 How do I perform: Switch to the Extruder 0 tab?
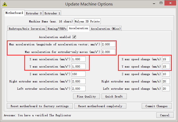pos(34,13)
